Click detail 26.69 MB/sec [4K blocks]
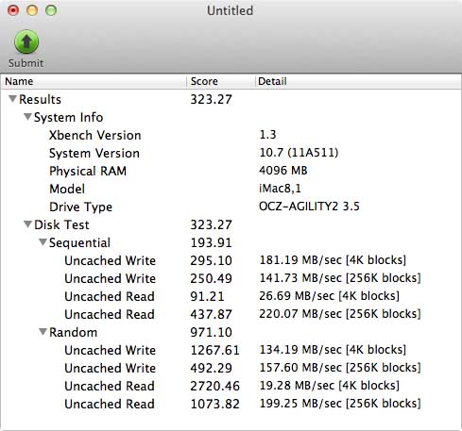The width and height of the screenshot is (462, 431). point(329,296)
